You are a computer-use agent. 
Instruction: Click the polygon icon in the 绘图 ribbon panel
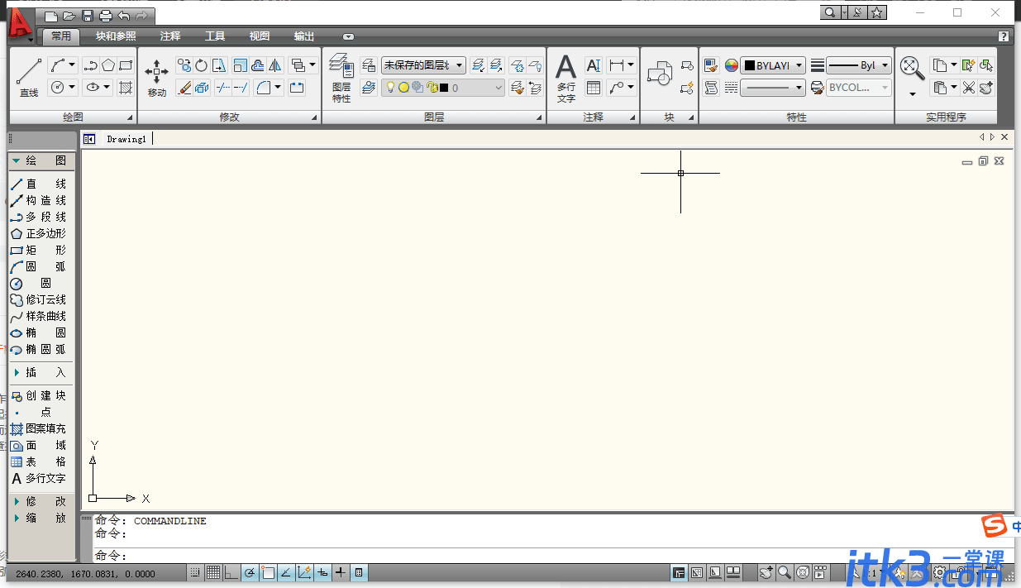108,65
